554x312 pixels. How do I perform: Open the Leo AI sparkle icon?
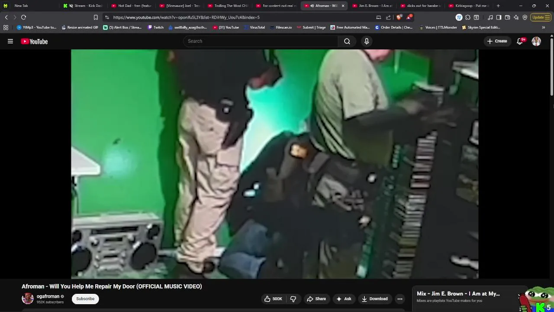click(516, 17)
